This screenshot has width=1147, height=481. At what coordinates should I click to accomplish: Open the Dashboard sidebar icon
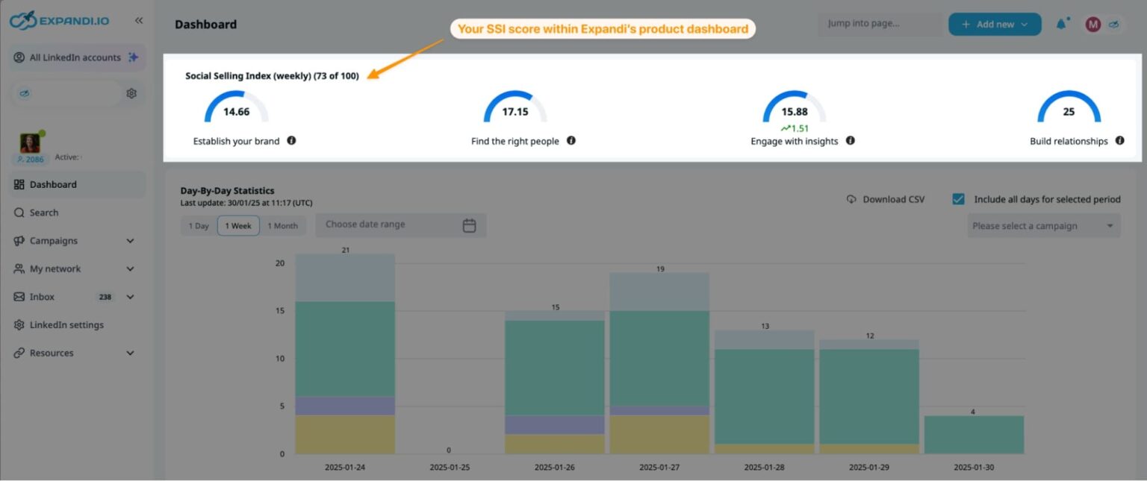pyautogui.click(x=18, y=184)
